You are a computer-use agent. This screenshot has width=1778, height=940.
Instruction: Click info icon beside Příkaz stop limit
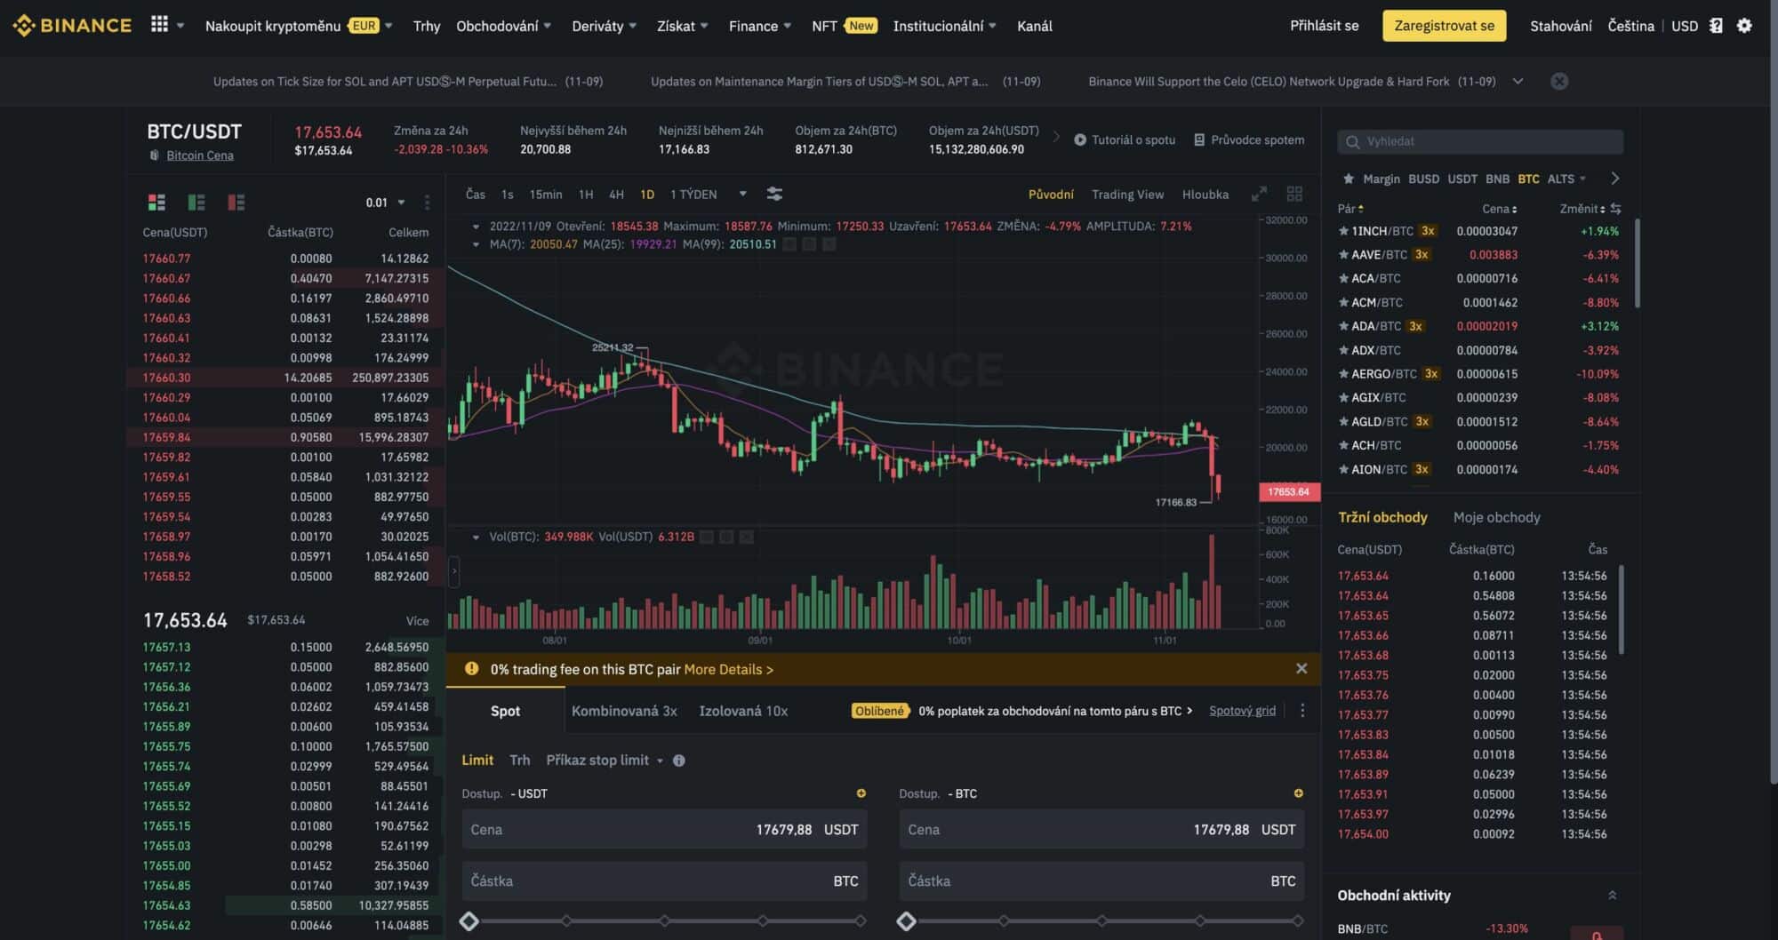(679, 761)
